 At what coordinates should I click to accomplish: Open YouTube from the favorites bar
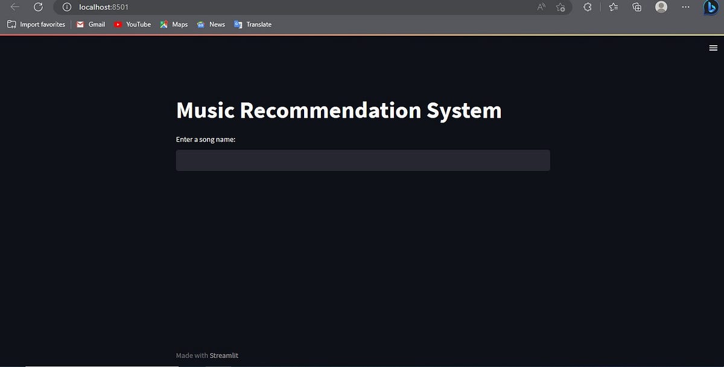point(132,24)
